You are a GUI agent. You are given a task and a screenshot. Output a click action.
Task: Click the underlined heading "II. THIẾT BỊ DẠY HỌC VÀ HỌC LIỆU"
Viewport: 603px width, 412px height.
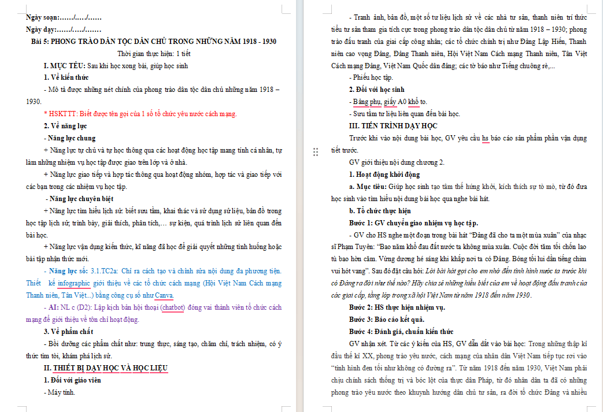(106, 368)
